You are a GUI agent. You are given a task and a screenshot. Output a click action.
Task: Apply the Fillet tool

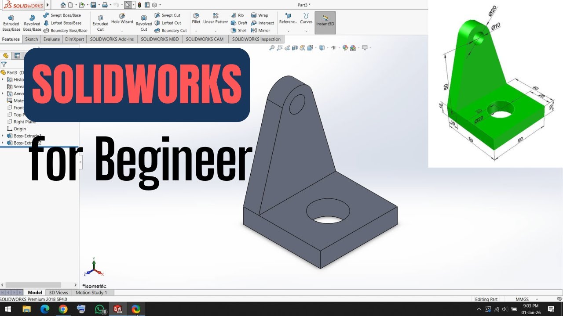click(x=196, y=19)
